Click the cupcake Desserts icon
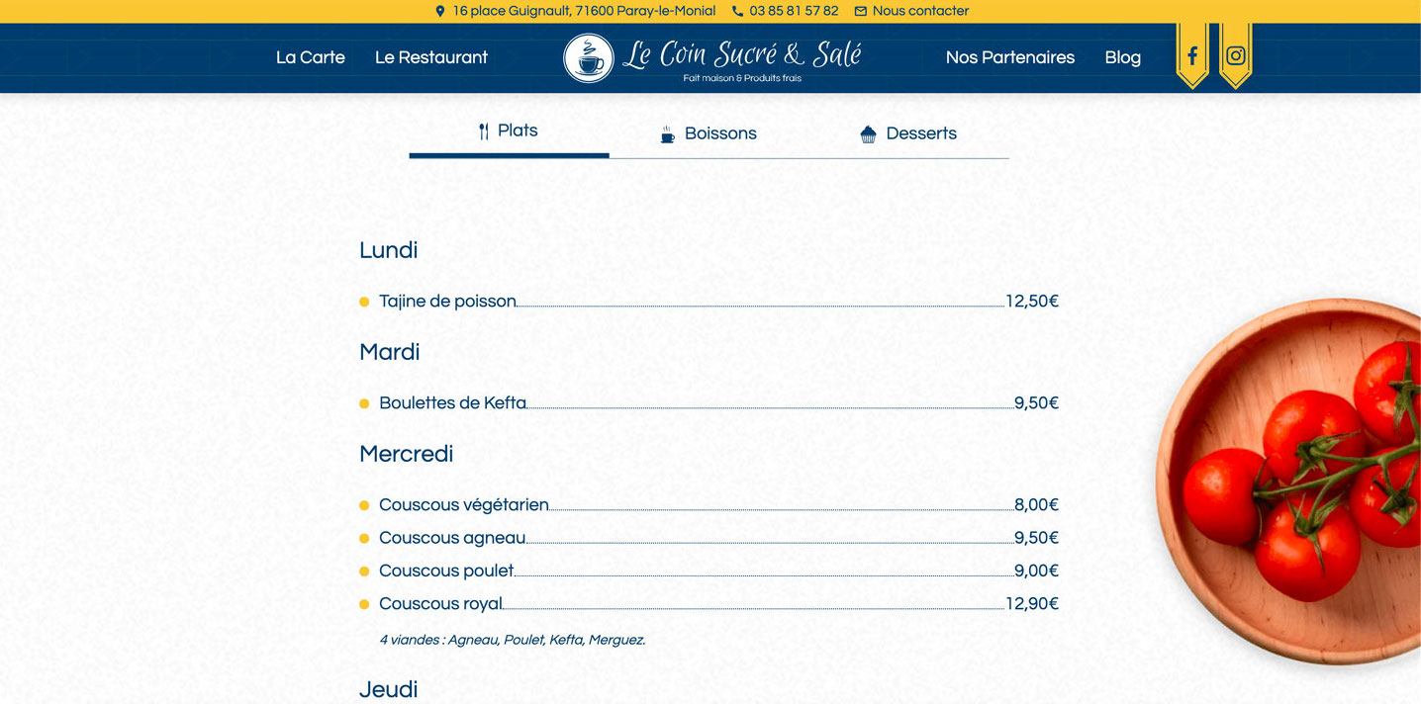This screenshot has height=704, width=1421. pos(868,134)
